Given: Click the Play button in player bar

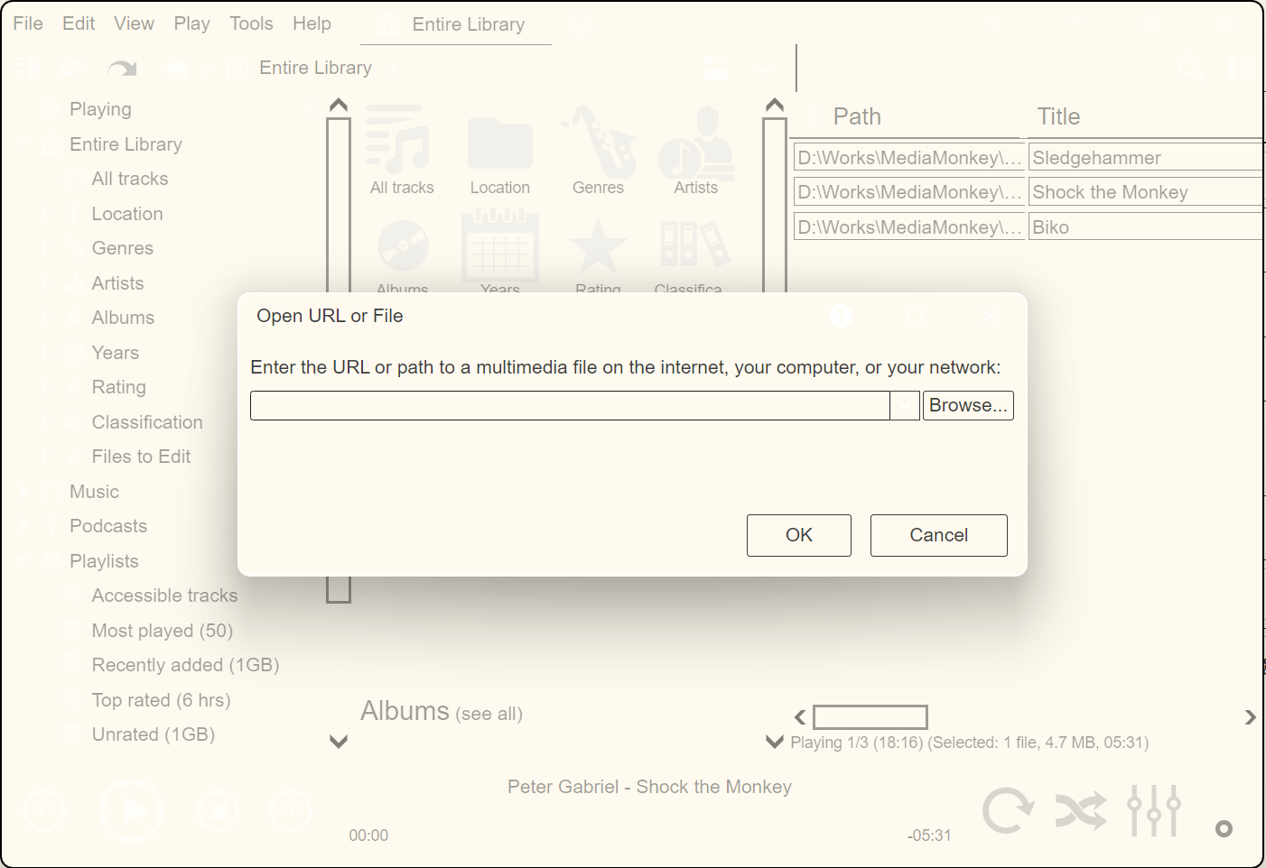Looking at the screenshot, I should 132,810.
